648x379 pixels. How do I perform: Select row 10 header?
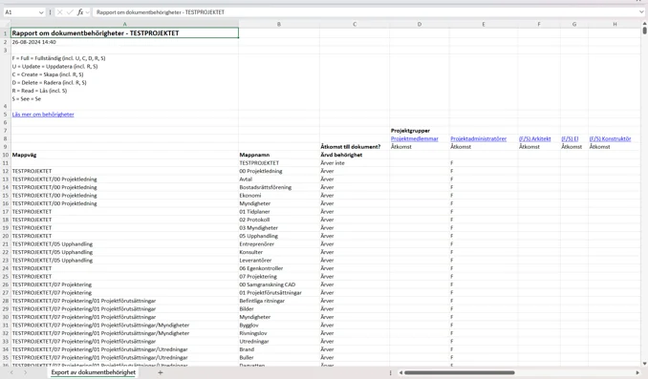(x=6, y=155)
